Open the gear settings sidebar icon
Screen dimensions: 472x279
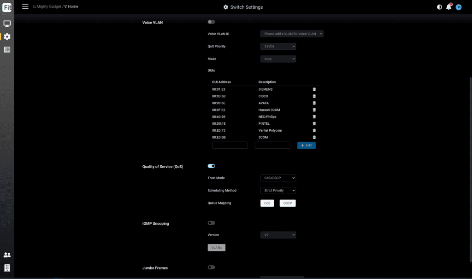7,36
